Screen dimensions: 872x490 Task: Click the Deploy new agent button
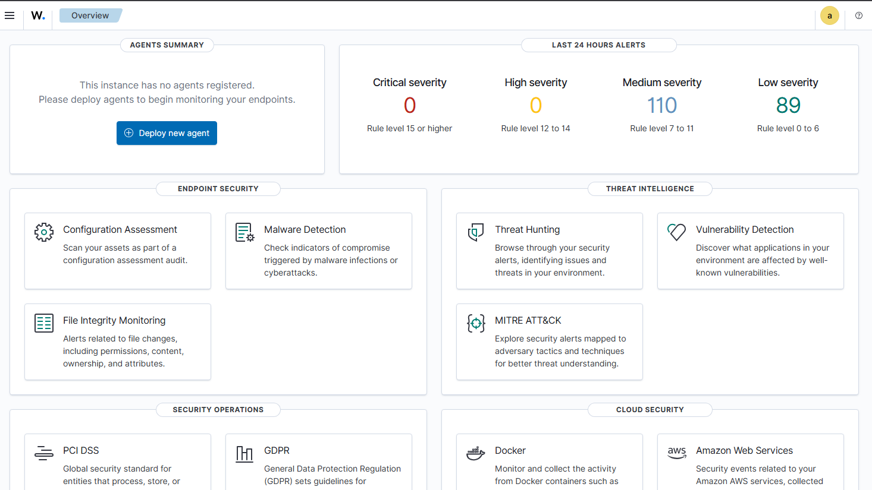click(167, 133)
